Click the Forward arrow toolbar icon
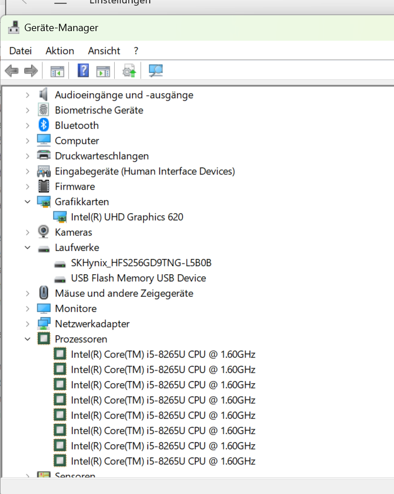The image size is (394, 494). click(x=31, y=71)
